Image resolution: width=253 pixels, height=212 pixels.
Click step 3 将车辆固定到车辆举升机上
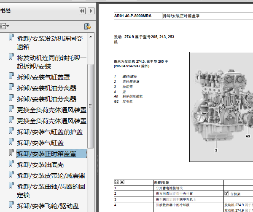click(176, 199)
